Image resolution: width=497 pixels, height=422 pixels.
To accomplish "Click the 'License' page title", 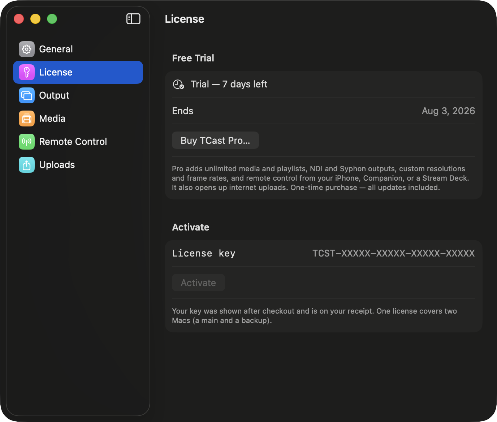I will (x=185, y=19).
